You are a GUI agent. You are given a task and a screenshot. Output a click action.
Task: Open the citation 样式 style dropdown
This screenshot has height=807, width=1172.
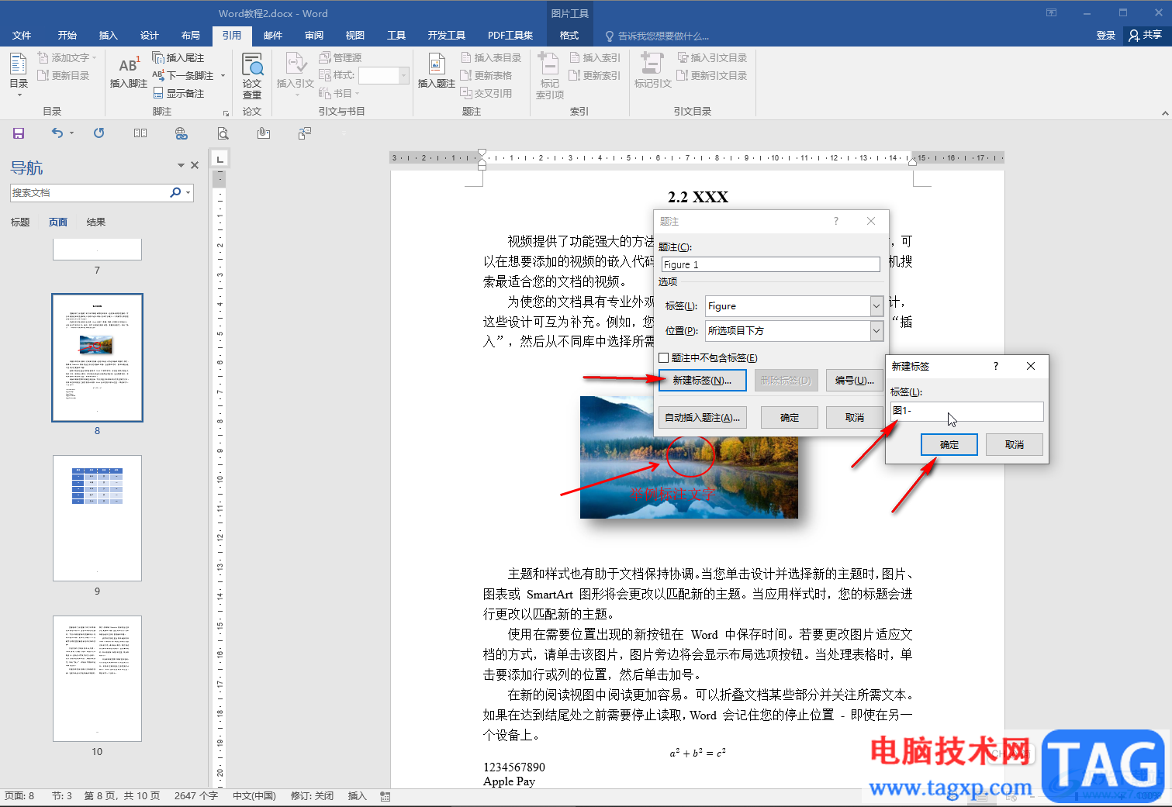[x=403, y=75]
